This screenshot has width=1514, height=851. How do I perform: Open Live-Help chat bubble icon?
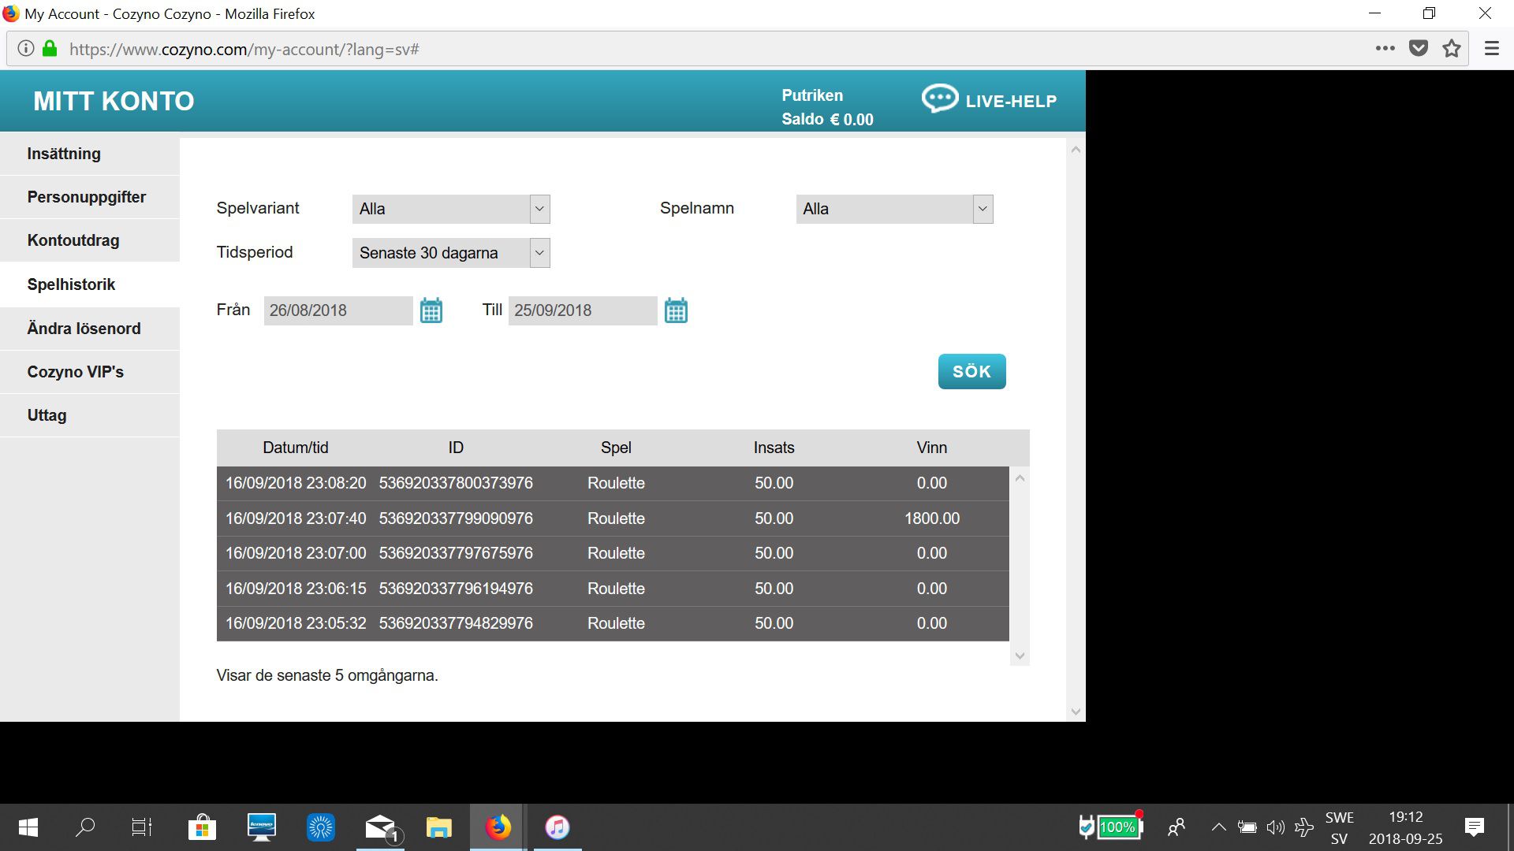tap(940, 99)
